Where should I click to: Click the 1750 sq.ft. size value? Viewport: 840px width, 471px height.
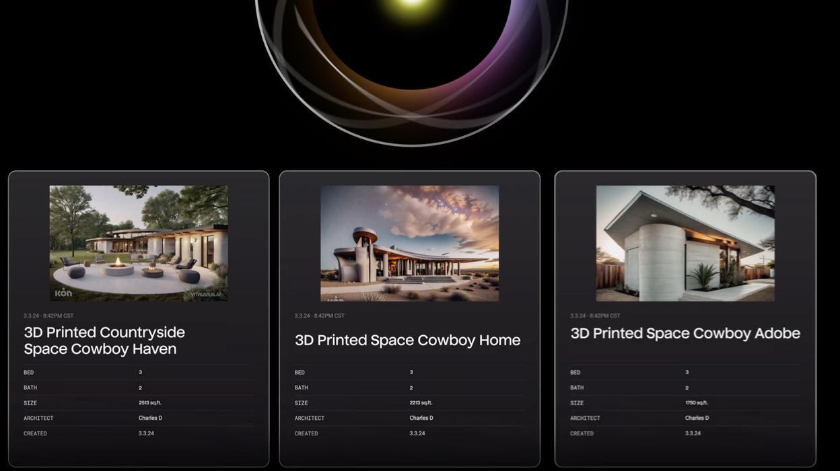point(697,403)
